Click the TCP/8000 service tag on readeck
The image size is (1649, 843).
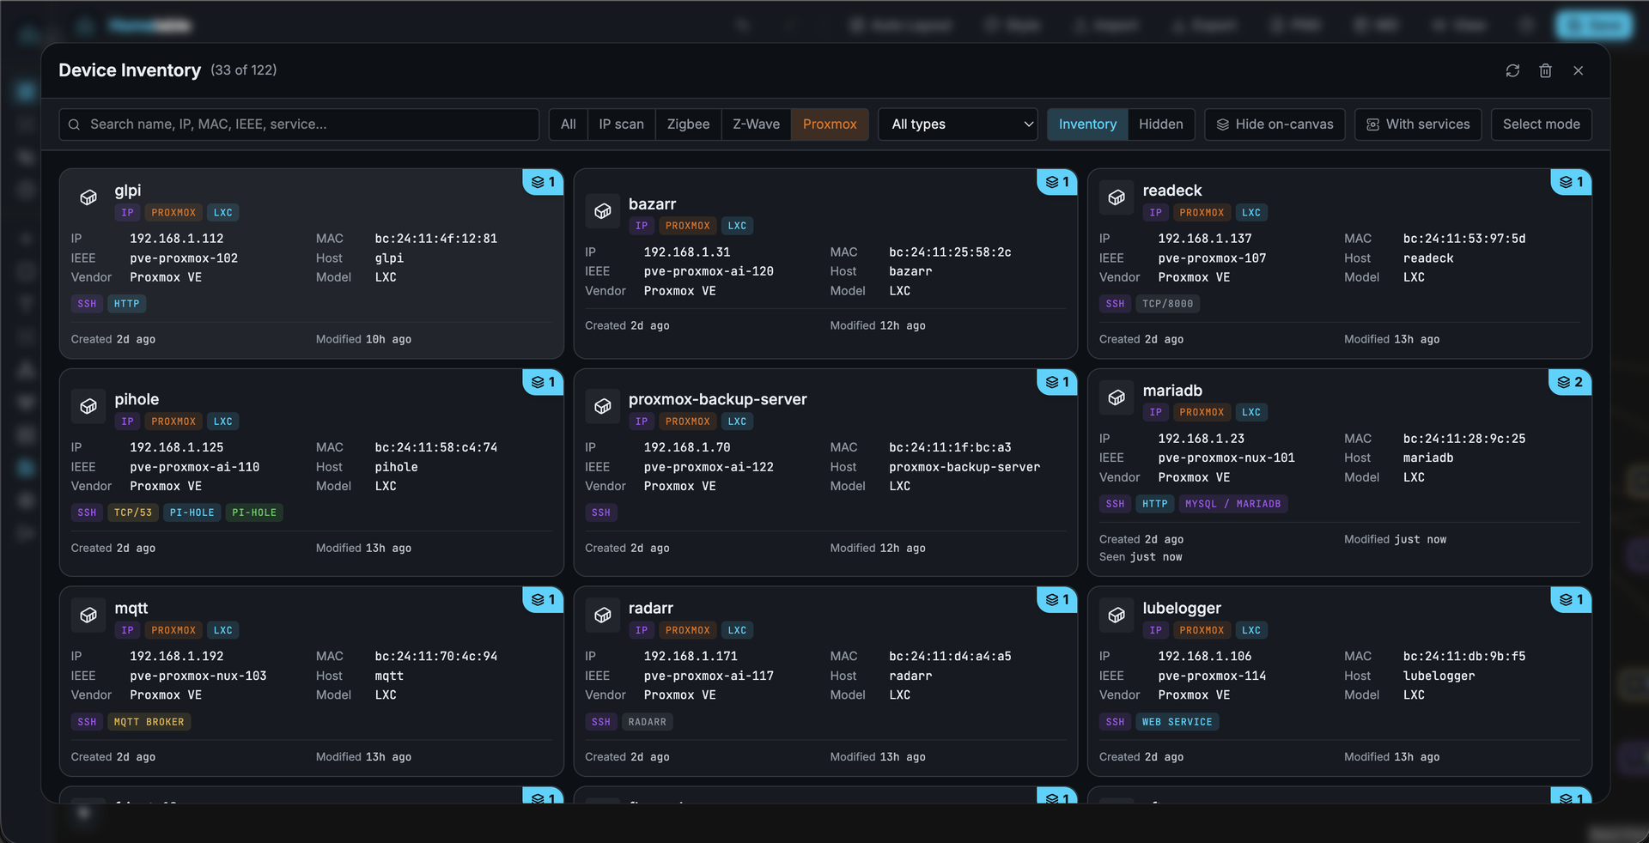1167,304
